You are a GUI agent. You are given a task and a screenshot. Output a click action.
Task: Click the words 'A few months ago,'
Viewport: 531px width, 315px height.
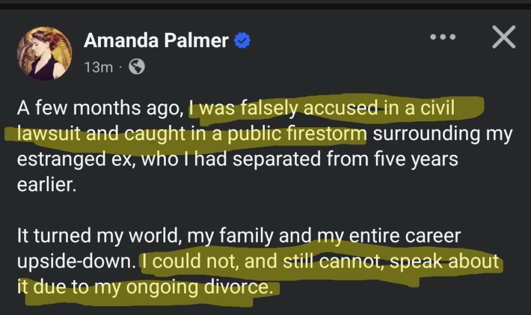[x=100, y=108]
